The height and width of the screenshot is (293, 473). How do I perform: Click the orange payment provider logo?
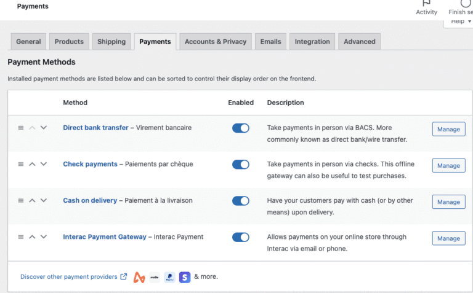tap(139, 278)
